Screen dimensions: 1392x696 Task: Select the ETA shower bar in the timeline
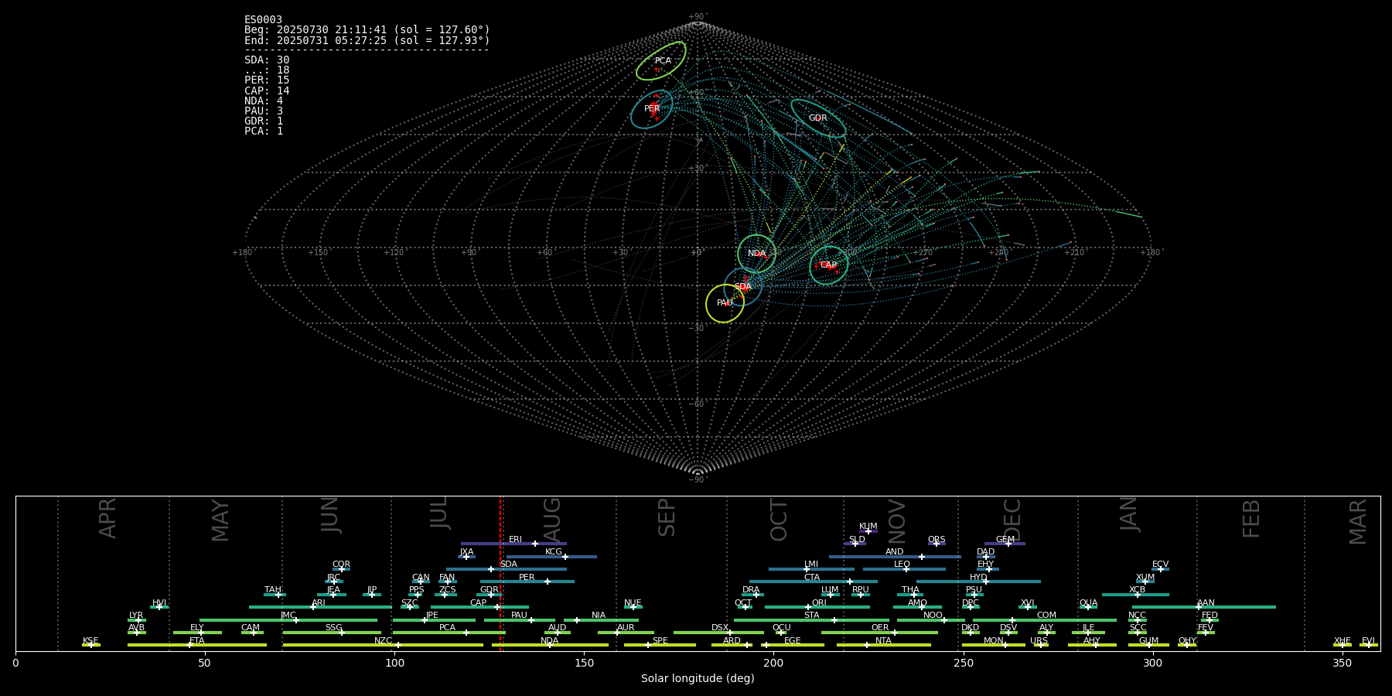197,645
